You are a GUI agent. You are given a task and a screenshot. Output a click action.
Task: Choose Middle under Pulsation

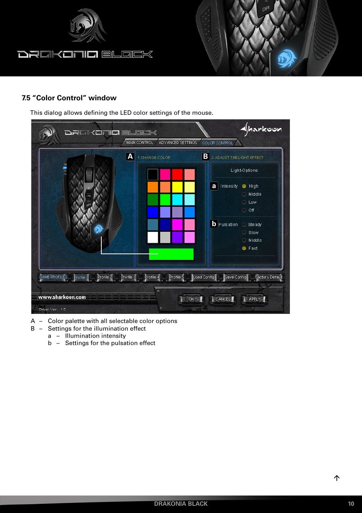(244, 240)
